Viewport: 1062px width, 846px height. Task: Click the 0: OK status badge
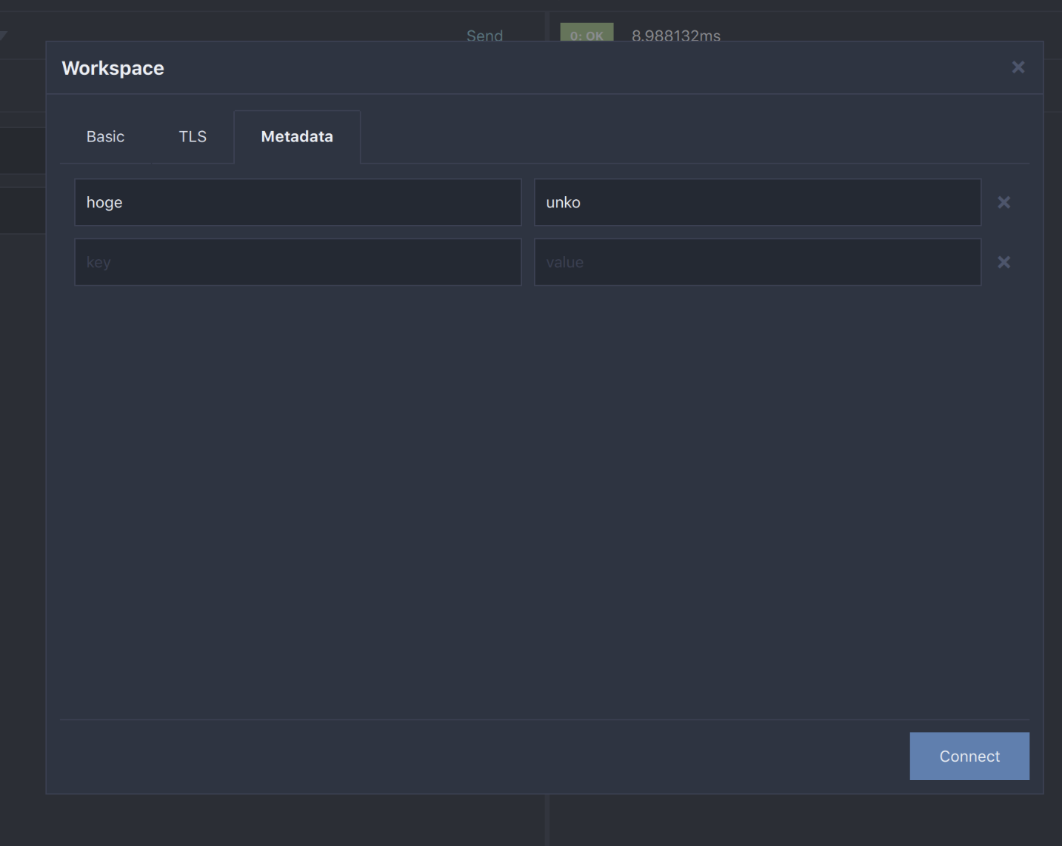587,34
